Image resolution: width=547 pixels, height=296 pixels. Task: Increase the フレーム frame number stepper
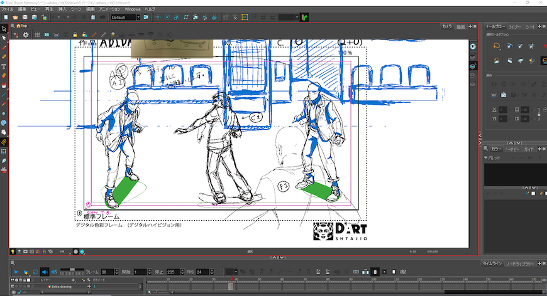(116, 270)
